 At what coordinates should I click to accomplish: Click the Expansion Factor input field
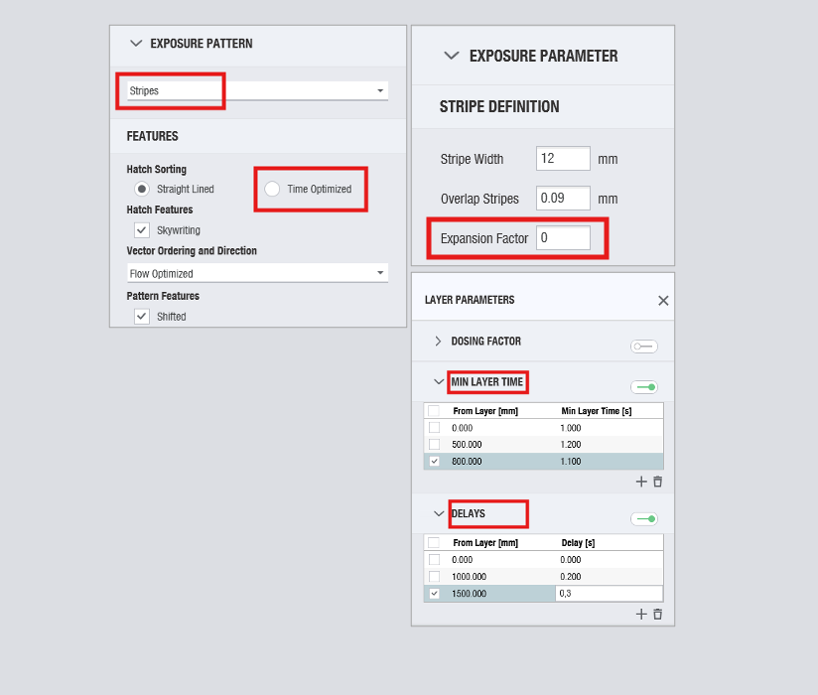click(563, 238)
